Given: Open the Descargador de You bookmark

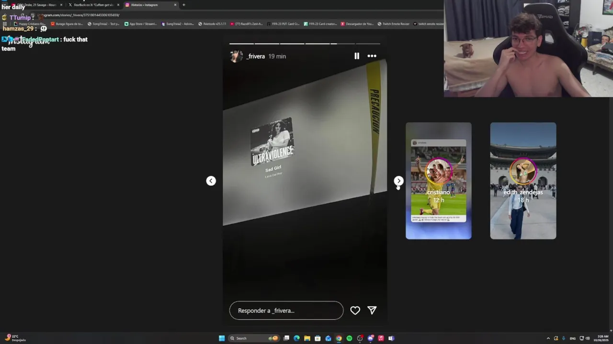Looking at the screenshot, I should 357,24.
